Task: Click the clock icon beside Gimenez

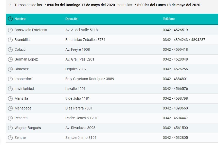Action: (x=10, y=69)
